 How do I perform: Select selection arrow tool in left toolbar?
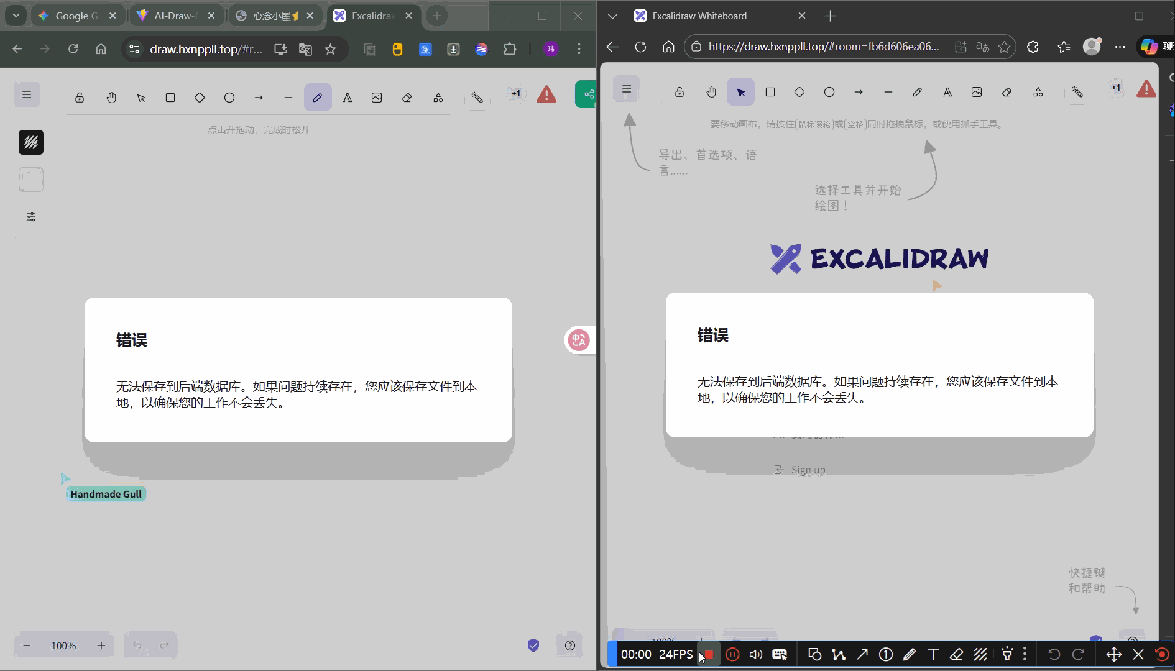tap(141, 98)
